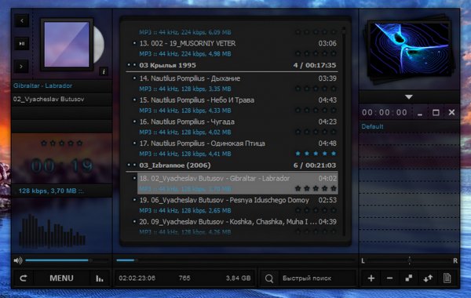Click the 02:02:23:06 total duration

(x=137, y=278)
